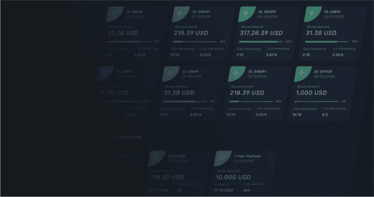Click the 15/15 days remaining value
Screen dimensions: 374x197
(297, 115)
